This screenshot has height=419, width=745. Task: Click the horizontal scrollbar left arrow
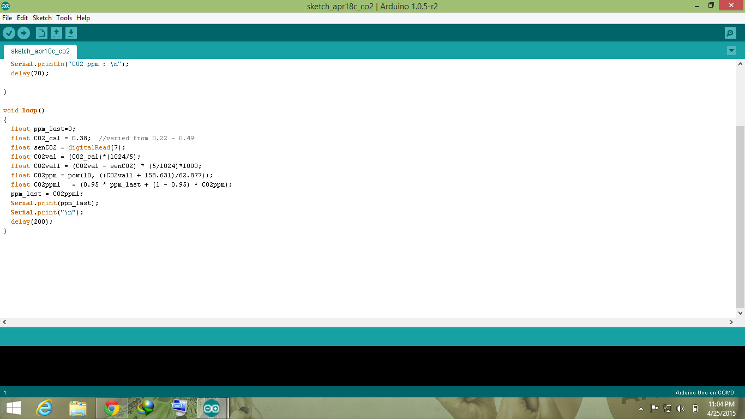(x=4, y=322)
